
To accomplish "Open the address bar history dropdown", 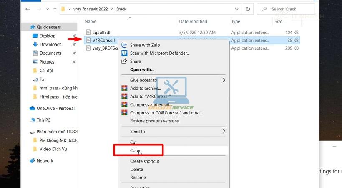I will (x=236, y=9).
